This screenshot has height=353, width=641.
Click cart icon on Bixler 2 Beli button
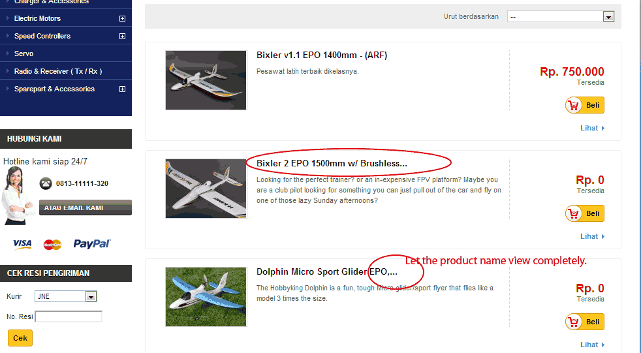pyautogui.click(x=574, y=213)
